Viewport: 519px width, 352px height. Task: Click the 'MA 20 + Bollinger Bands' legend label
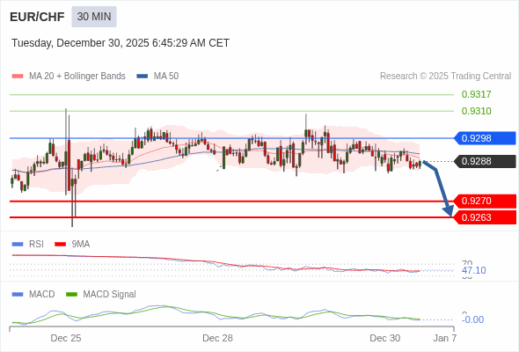[77, 77]
